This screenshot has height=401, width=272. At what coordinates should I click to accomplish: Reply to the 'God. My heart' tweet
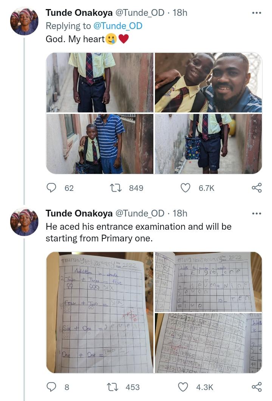click(x=51, y=187)
